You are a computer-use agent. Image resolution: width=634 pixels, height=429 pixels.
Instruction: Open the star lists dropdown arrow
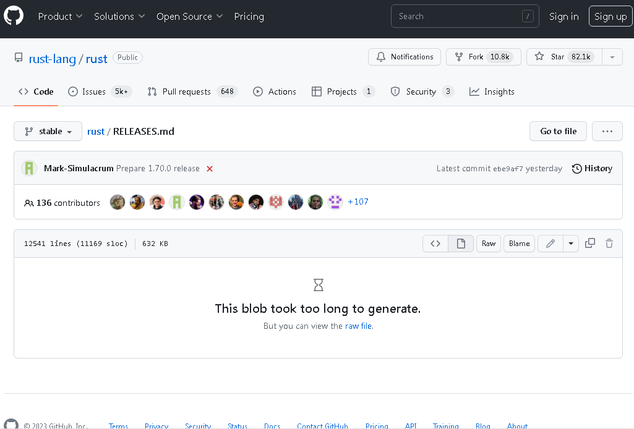pos(612,57)
